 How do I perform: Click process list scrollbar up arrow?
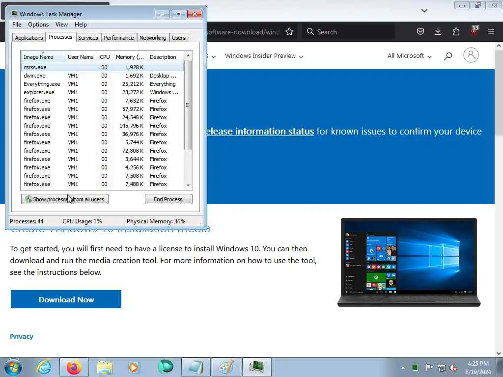click(188, 56)
